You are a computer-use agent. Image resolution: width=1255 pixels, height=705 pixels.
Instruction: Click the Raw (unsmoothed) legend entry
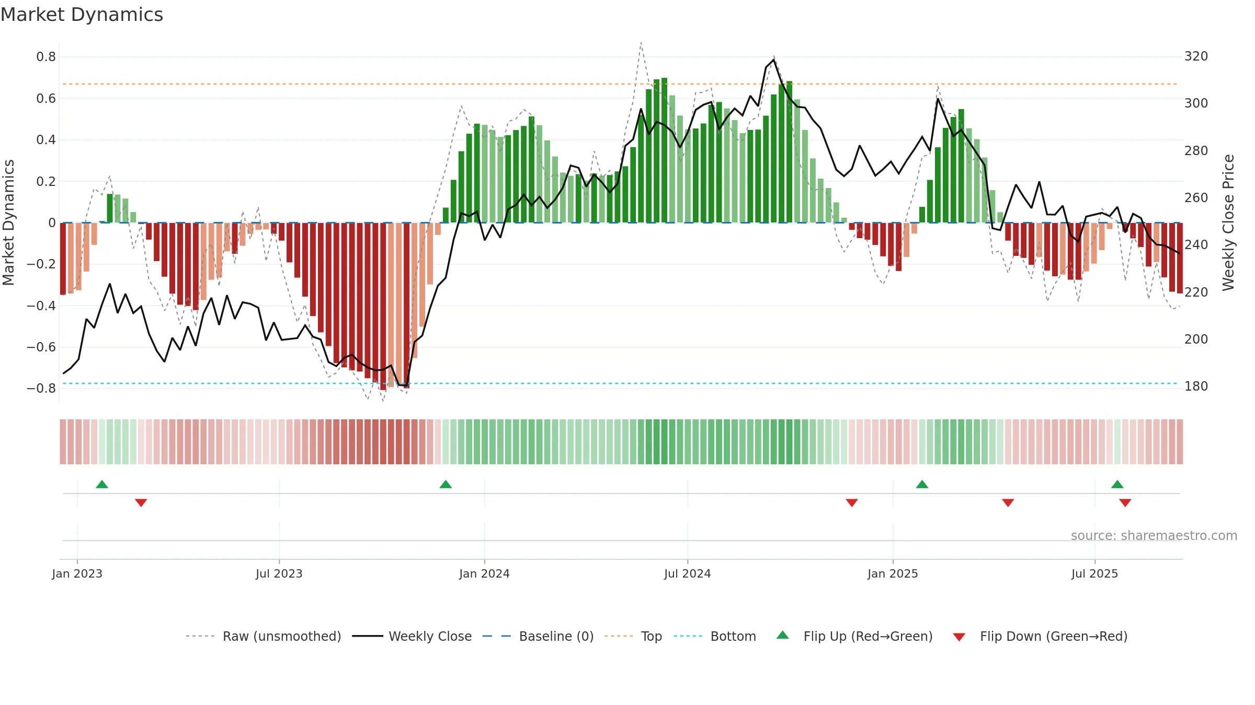pos(264,636)
